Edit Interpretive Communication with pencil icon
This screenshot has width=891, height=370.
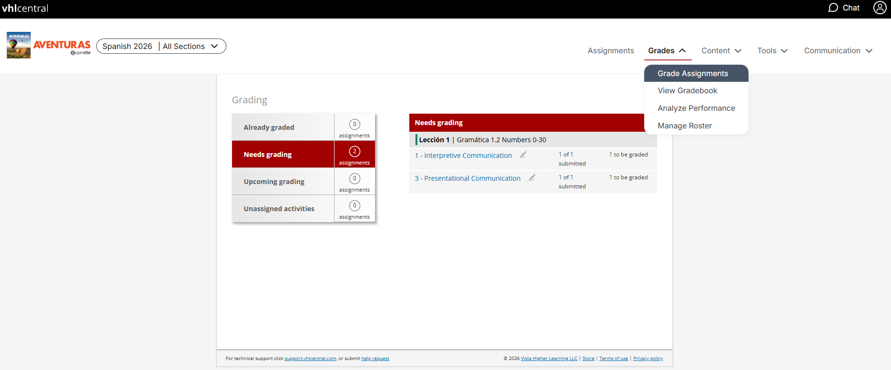[523, 155]
